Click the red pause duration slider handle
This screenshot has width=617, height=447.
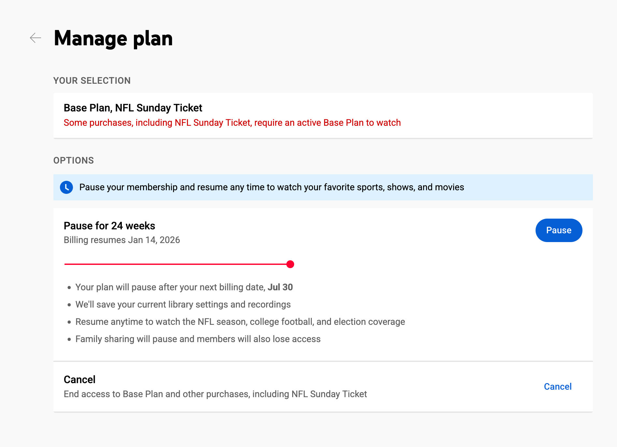290,264
